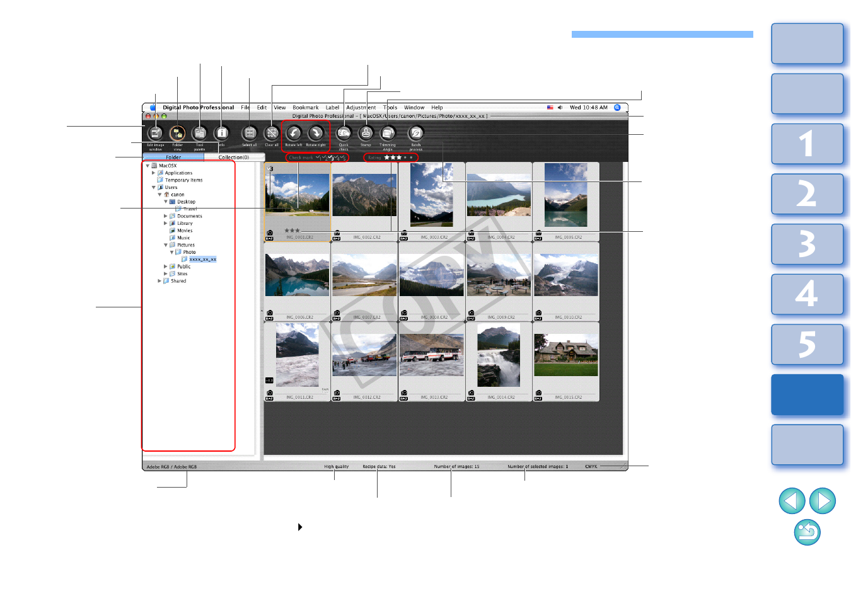Open the Edit image window tool
The height and width of the screenshot is (601, 851).
[155, 134]
